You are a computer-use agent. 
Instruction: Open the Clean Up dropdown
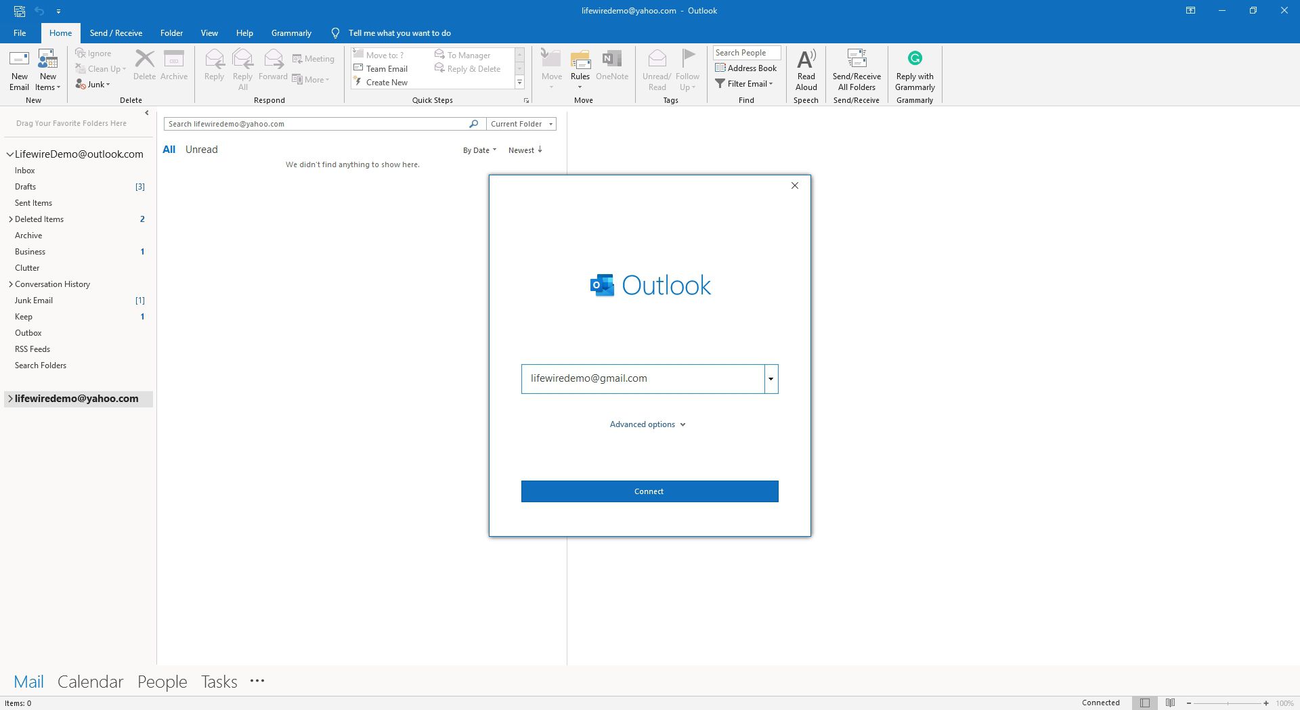(x=100, y=69)
